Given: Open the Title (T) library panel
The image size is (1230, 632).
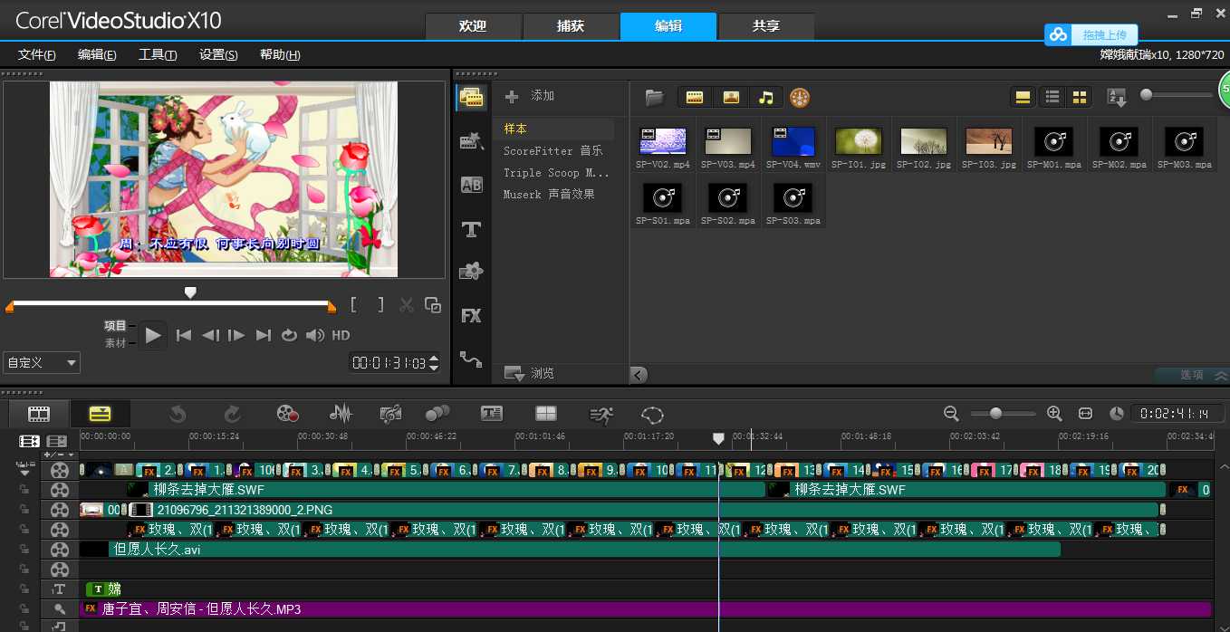Looking at the screenshot, I should click(471, 229).
